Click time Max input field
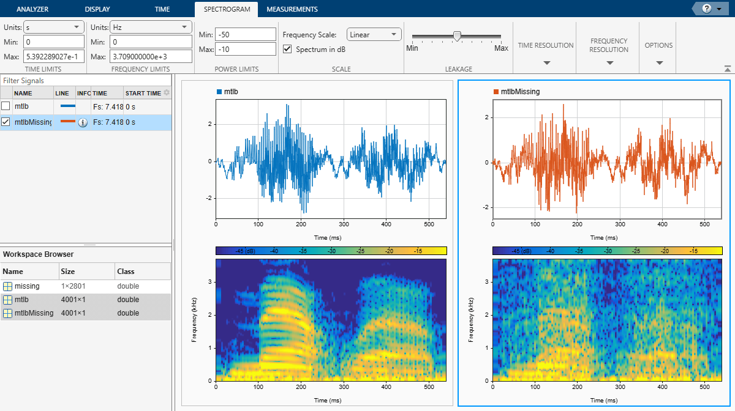This screenshot has width=735, height=411. pyautogui.click(x=54, y=56)
